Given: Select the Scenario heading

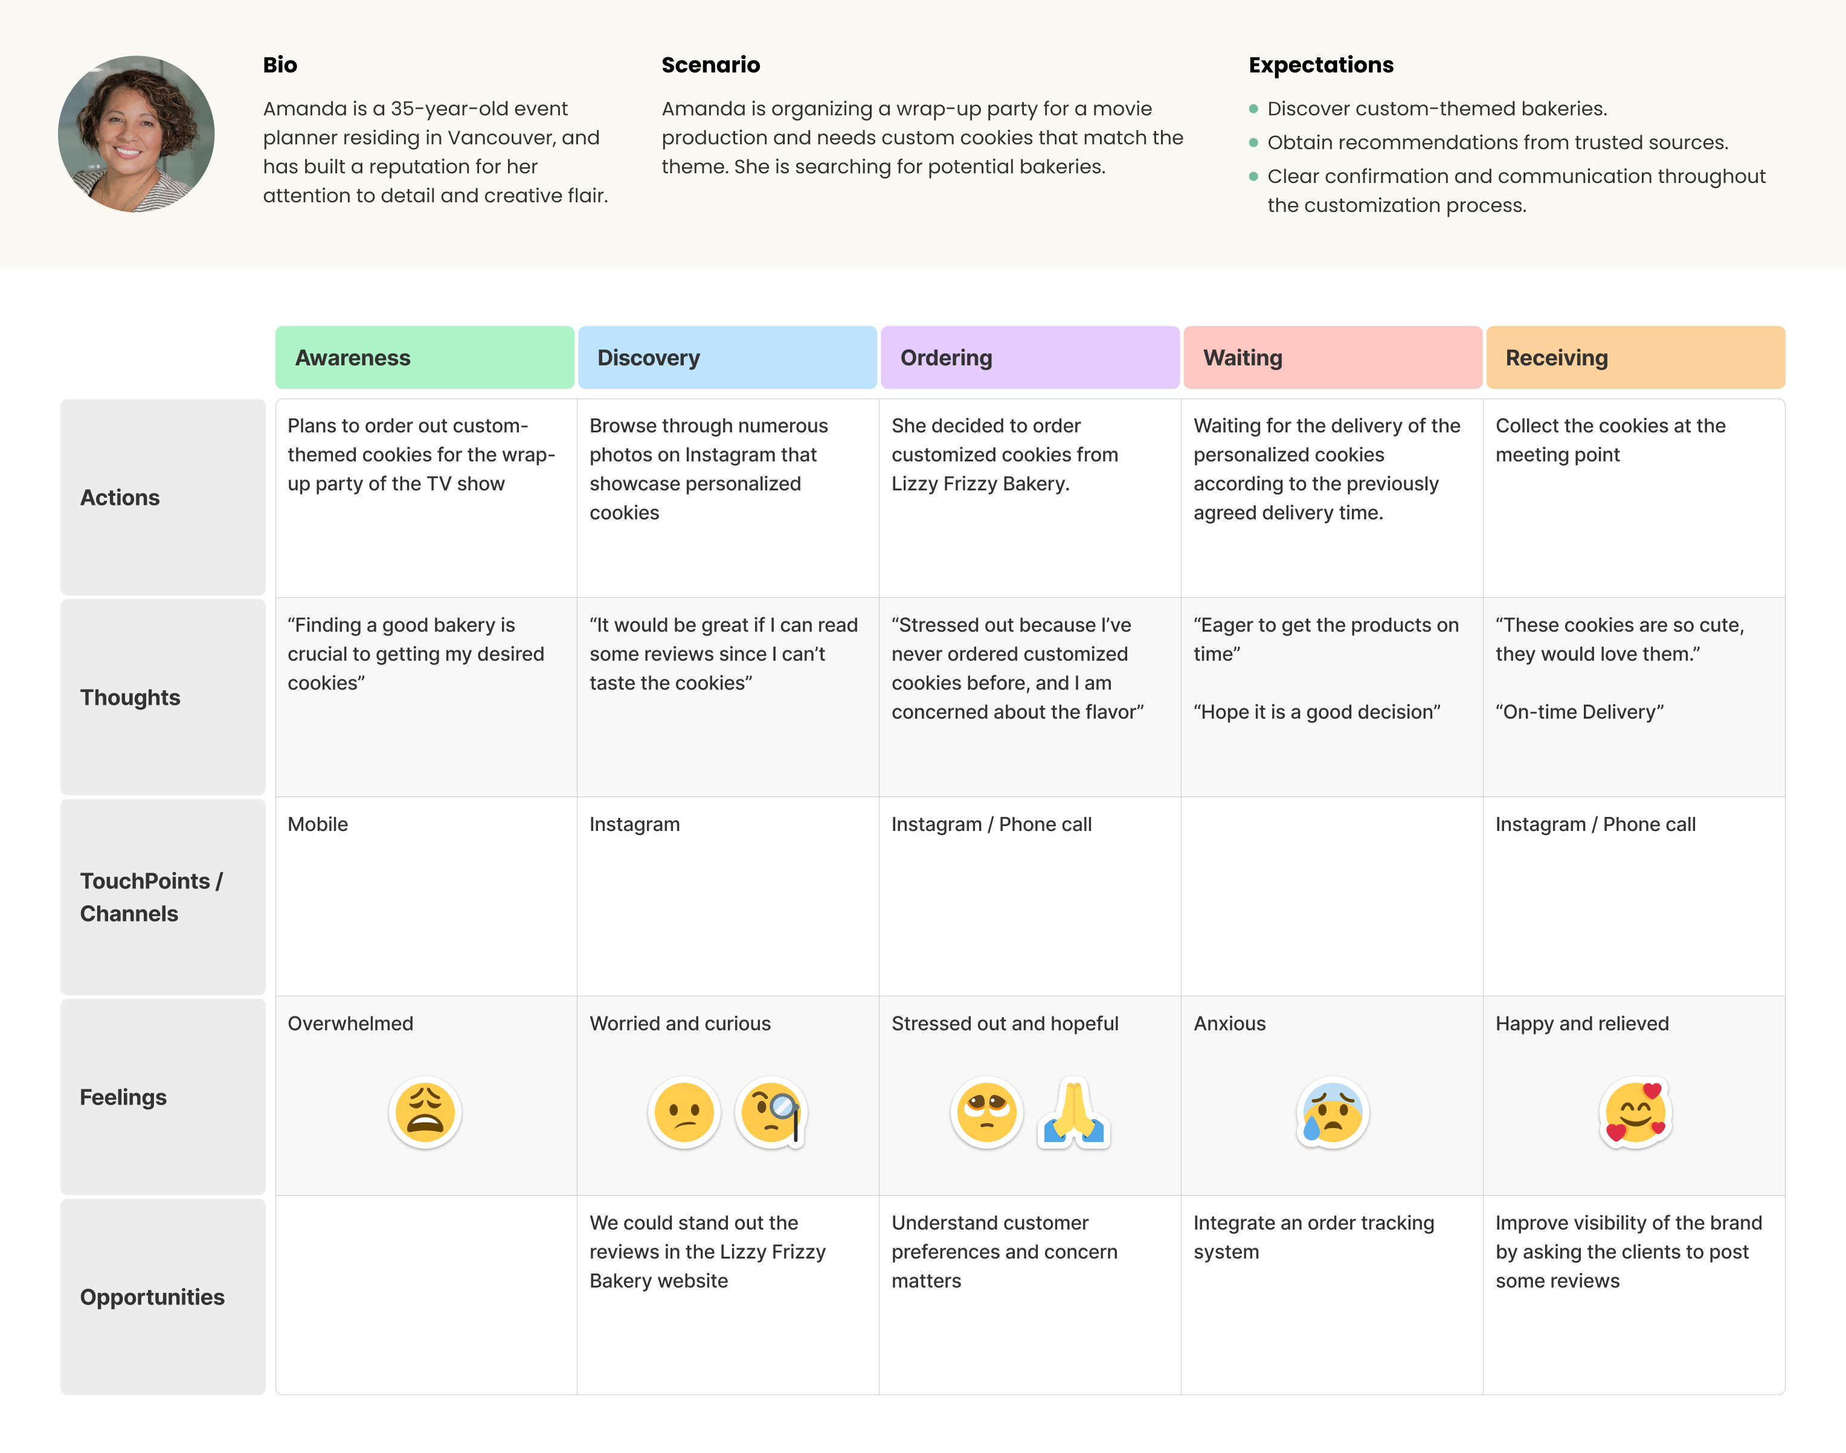Looking at the screenshot, I should point(710,65).
